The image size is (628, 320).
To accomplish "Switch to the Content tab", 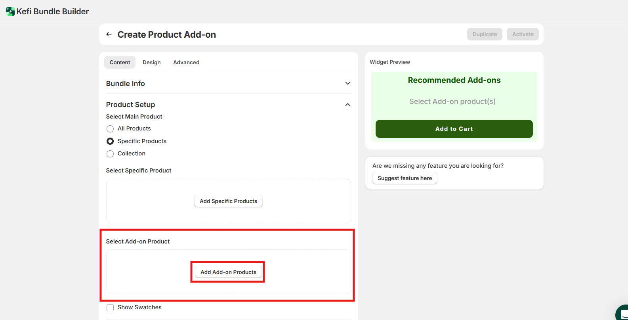I will click(x=120, y=62).
